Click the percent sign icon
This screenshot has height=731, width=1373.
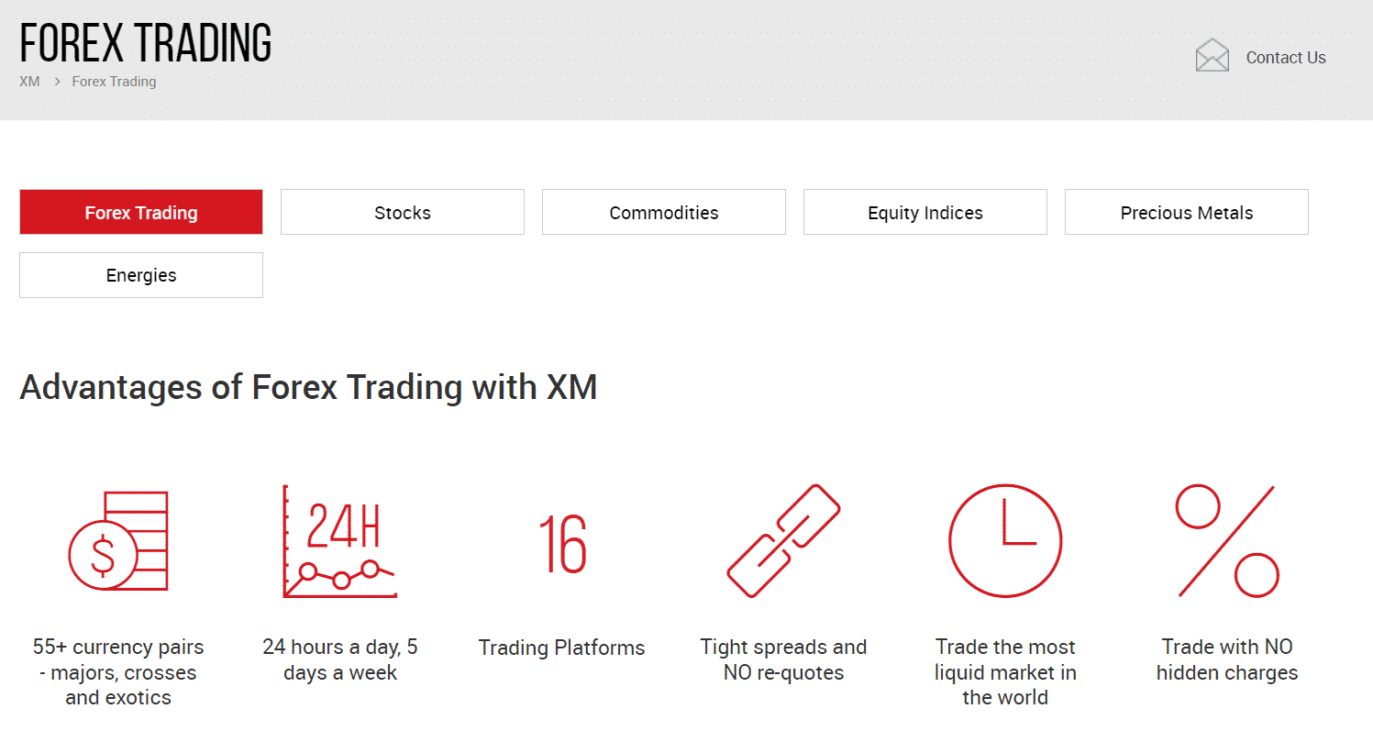coord(1227,541)
